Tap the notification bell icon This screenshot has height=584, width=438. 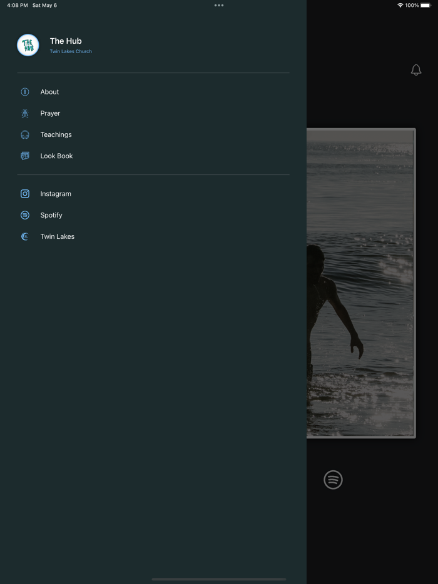tap(416, 69)
